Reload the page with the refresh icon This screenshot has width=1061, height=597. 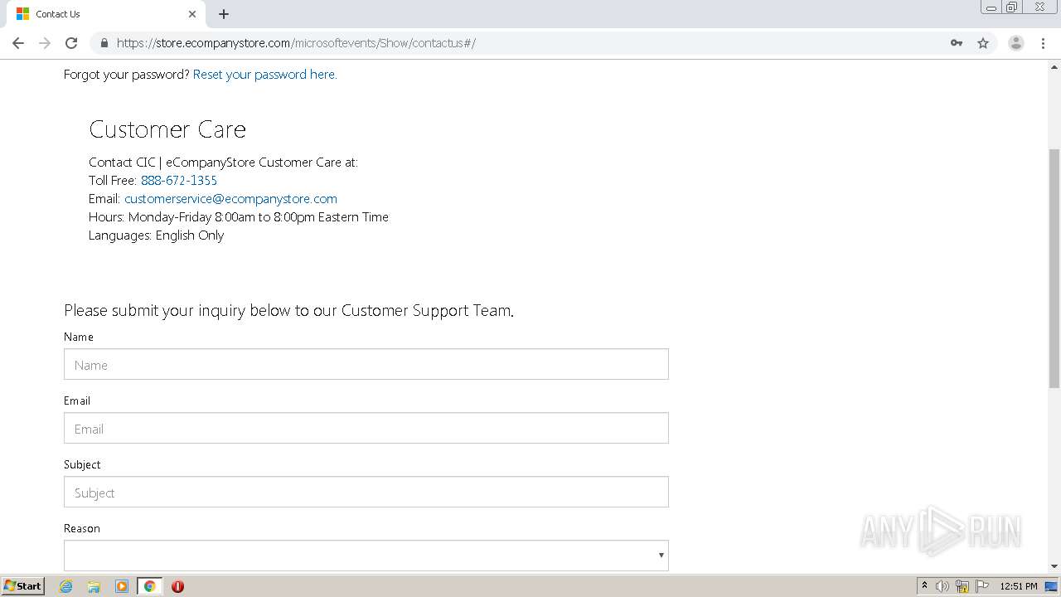tap(71, 43)
